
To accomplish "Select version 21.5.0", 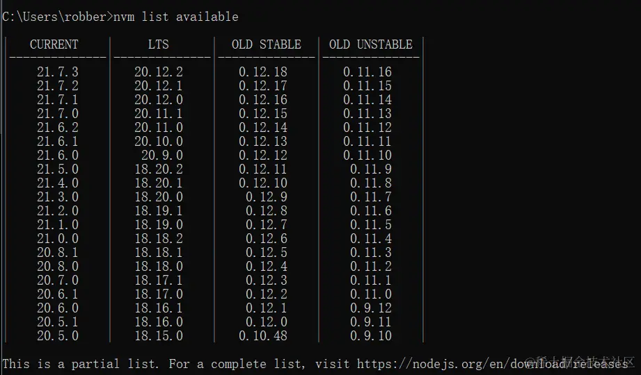I will (58, 169).
